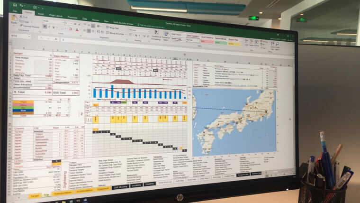
Task: Open Conditional Formatting in the ribbon
Action: [x=156, y=34]
